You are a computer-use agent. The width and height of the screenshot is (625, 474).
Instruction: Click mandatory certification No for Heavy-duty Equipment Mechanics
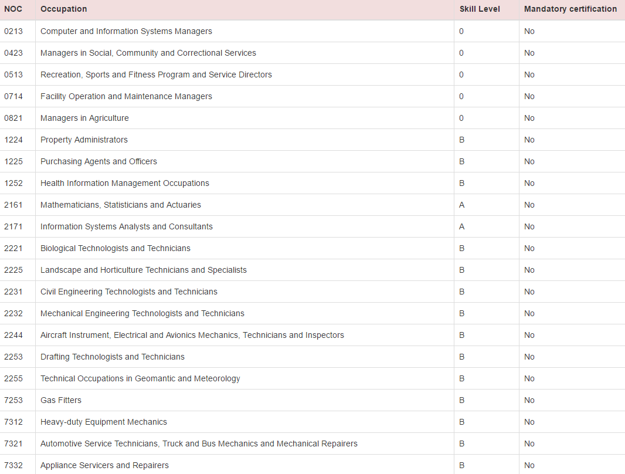click(x=529, y=422)
